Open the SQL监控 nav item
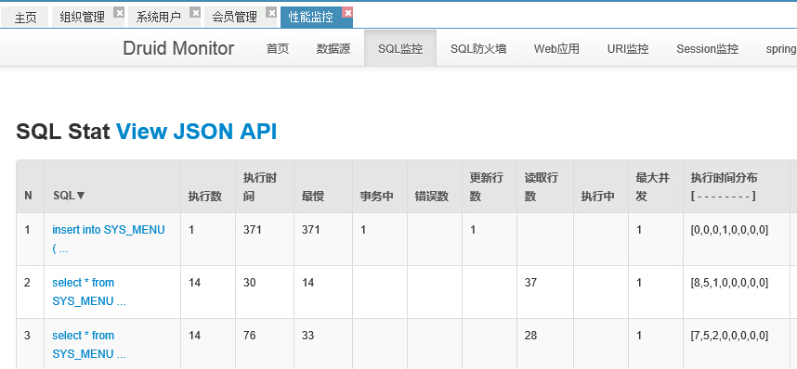 (x=400, y=49)
